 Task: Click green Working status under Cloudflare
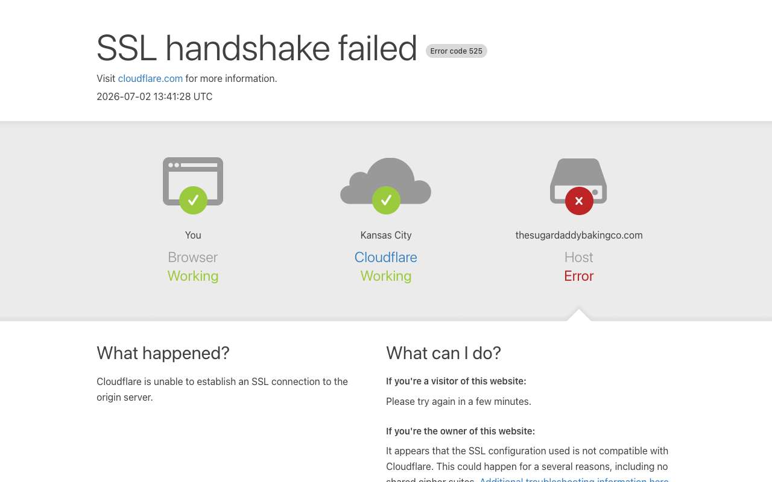coord(386,276)
